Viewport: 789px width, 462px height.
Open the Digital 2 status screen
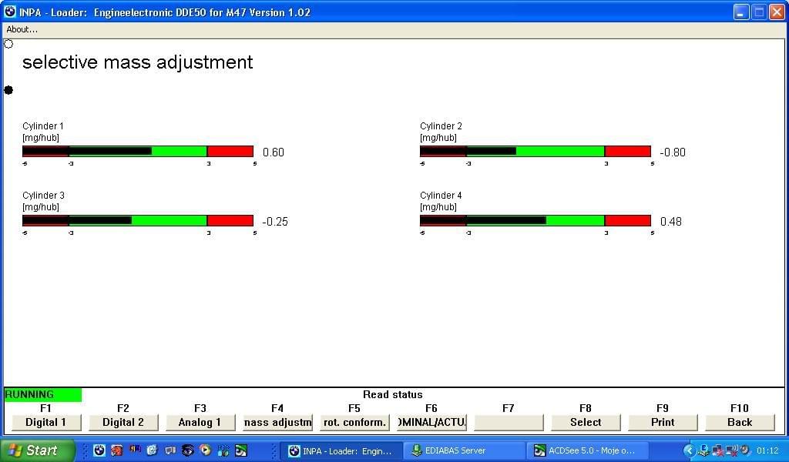click(x=123, y=422)
